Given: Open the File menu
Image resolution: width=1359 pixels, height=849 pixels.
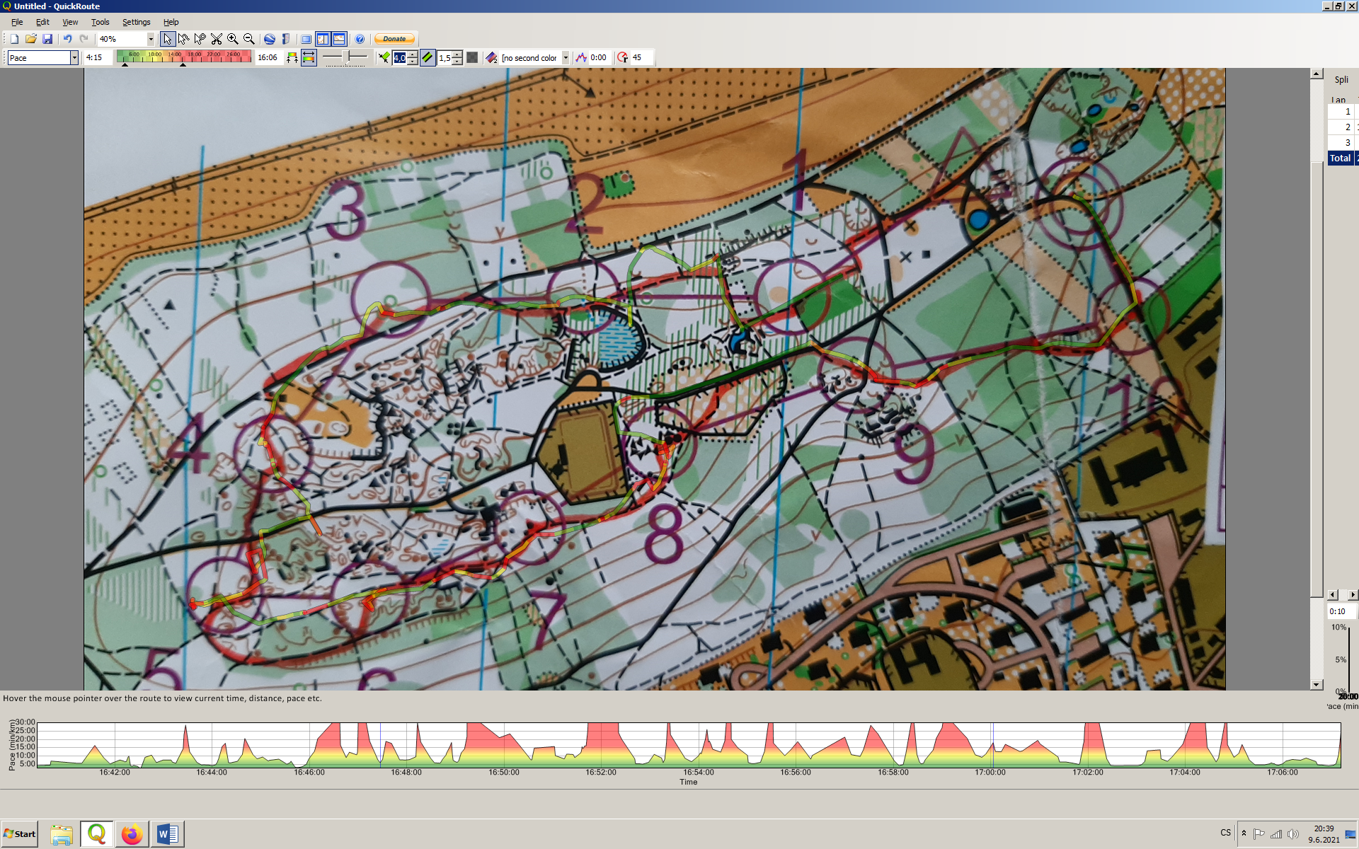Looking at the screenshot, I should [x=17, y=22].
